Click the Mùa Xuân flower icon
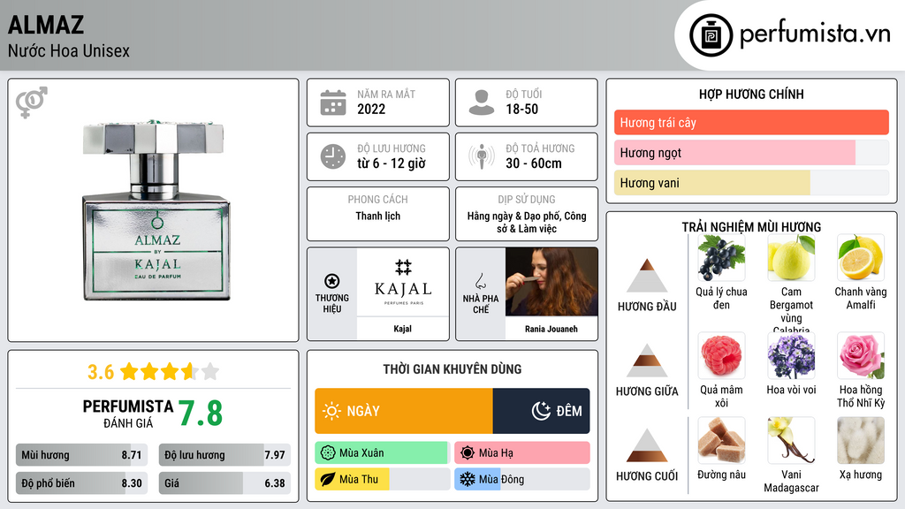 328,453
